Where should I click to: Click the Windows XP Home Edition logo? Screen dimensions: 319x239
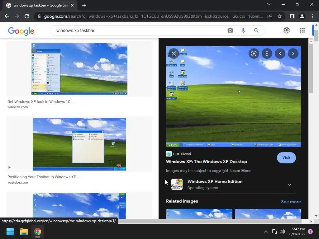point(177,184)
